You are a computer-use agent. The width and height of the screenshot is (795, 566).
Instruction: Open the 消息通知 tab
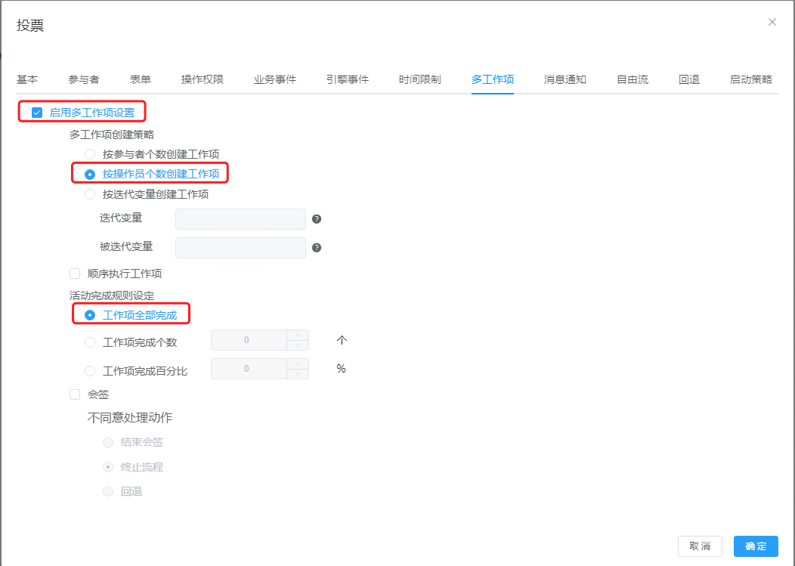pos(565,79)
